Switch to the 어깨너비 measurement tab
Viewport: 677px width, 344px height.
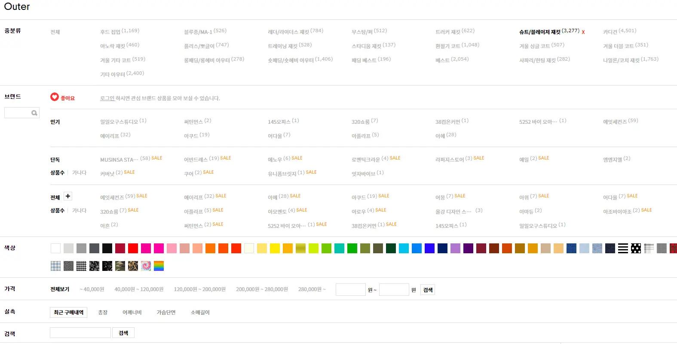coord(132,313)
